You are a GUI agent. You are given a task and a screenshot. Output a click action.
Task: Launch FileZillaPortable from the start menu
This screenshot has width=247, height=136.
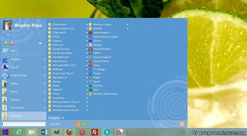click(x=102, y=49)
